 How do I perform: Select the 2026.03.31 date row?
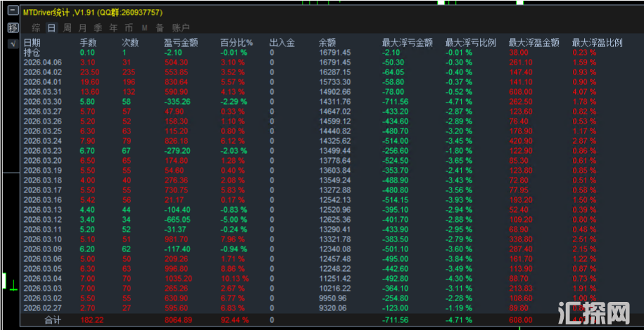[42, 92]
